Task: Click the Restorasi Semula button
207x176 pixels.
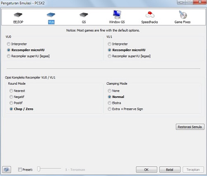Action: 190,127
